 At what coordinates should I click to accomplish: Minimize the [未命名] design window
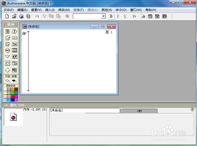(x=94, y=26)
